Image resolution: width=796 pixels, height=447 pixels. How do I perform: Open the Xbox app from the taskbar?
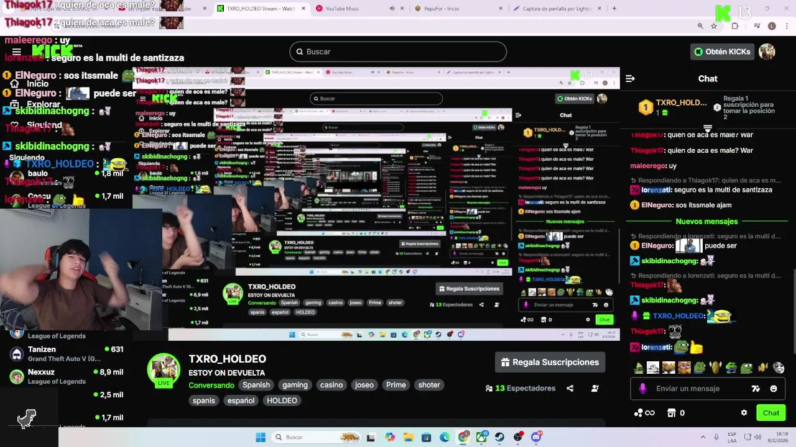(x=481, y=437)
